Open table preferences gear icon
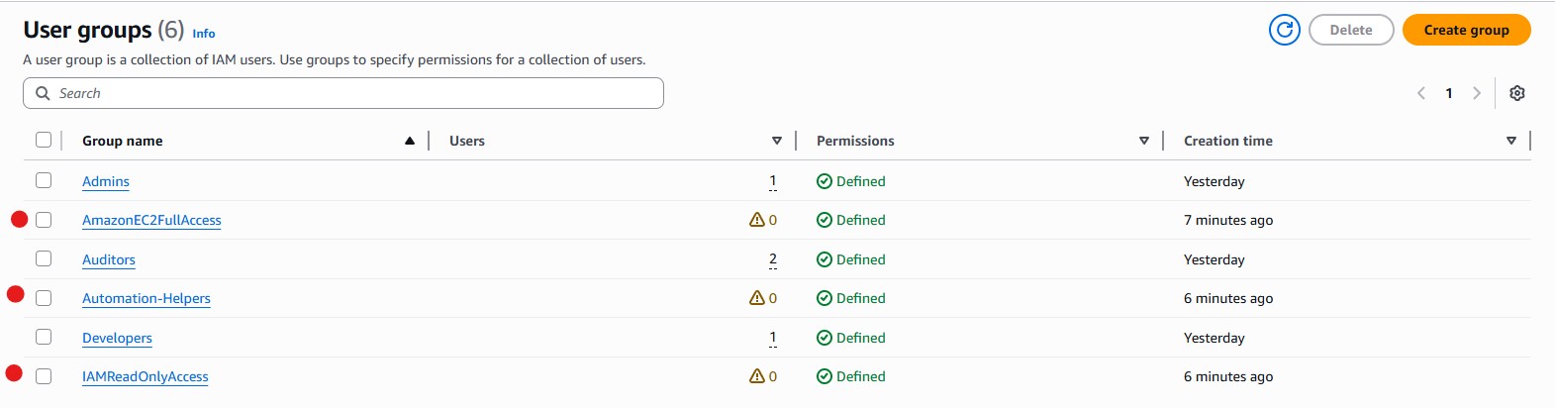Viewport: 1555px width, 408px height. point(1516,93)
